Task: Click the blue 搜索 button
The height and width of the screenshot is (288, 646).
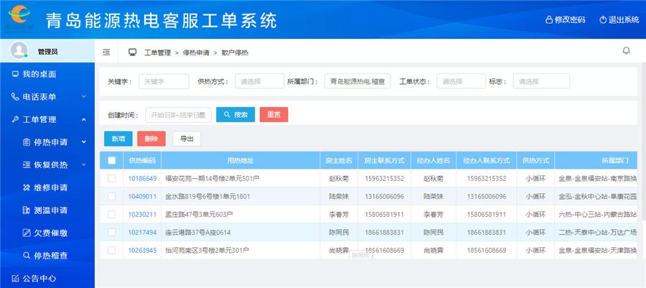Action: (235, 115)
